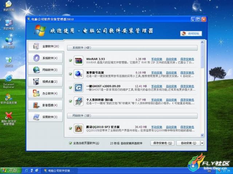Screen dimensions: 233x174
Task: Select 网络软件(3) category tab
Action: tap(45, 70)
